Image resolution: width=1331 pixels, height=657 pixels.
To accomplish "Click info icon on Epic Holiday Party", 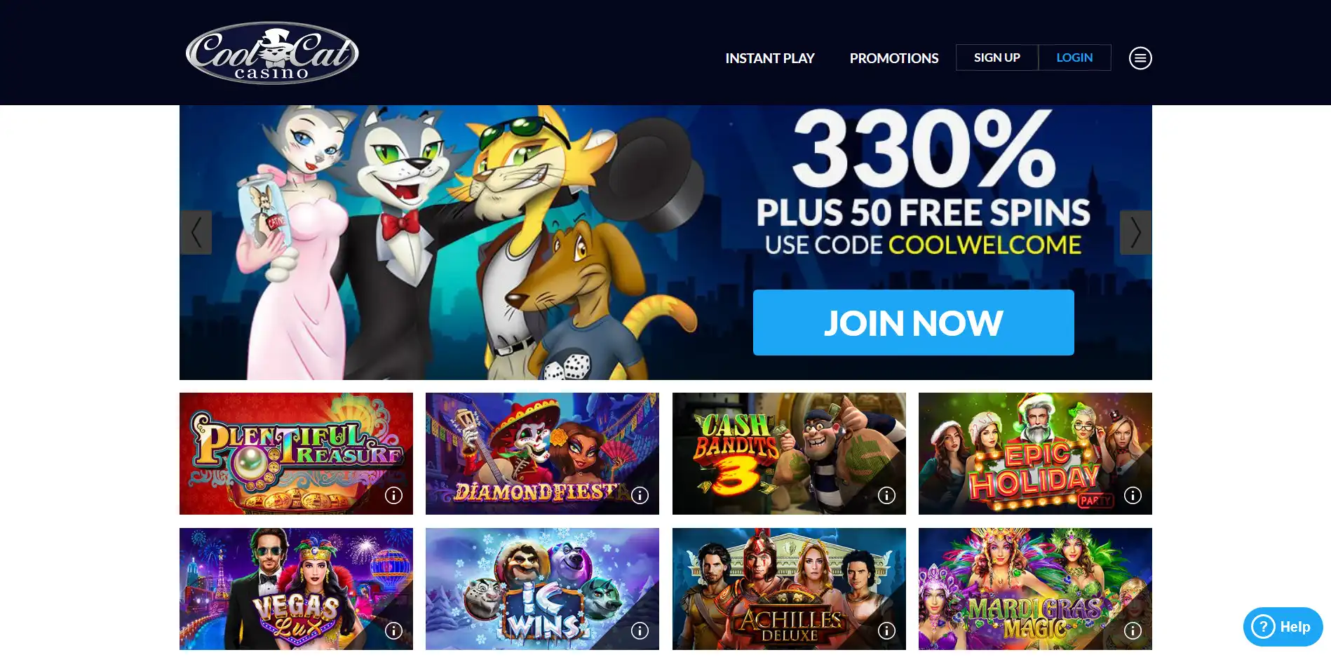I will point(1133,496).
